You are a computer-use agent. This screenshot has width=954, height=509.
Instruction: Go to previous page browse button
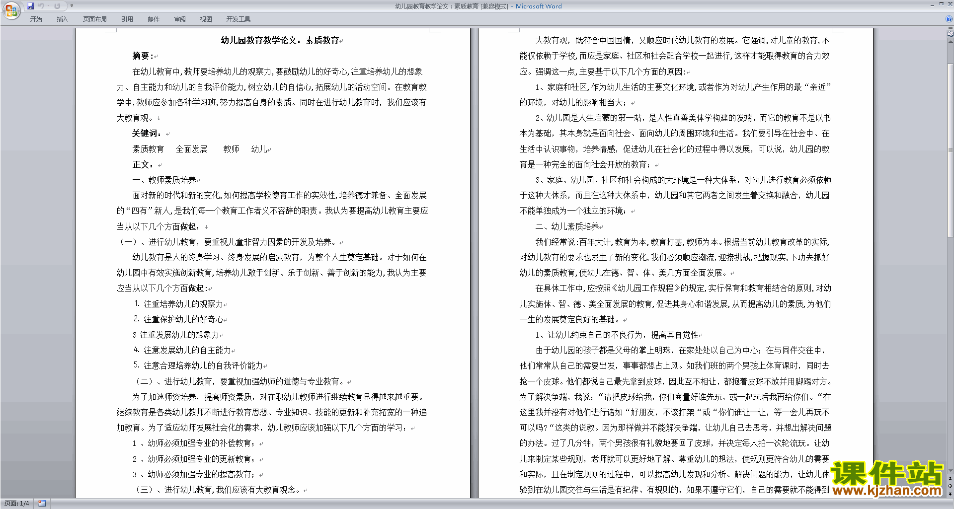(x=951, y=479)
